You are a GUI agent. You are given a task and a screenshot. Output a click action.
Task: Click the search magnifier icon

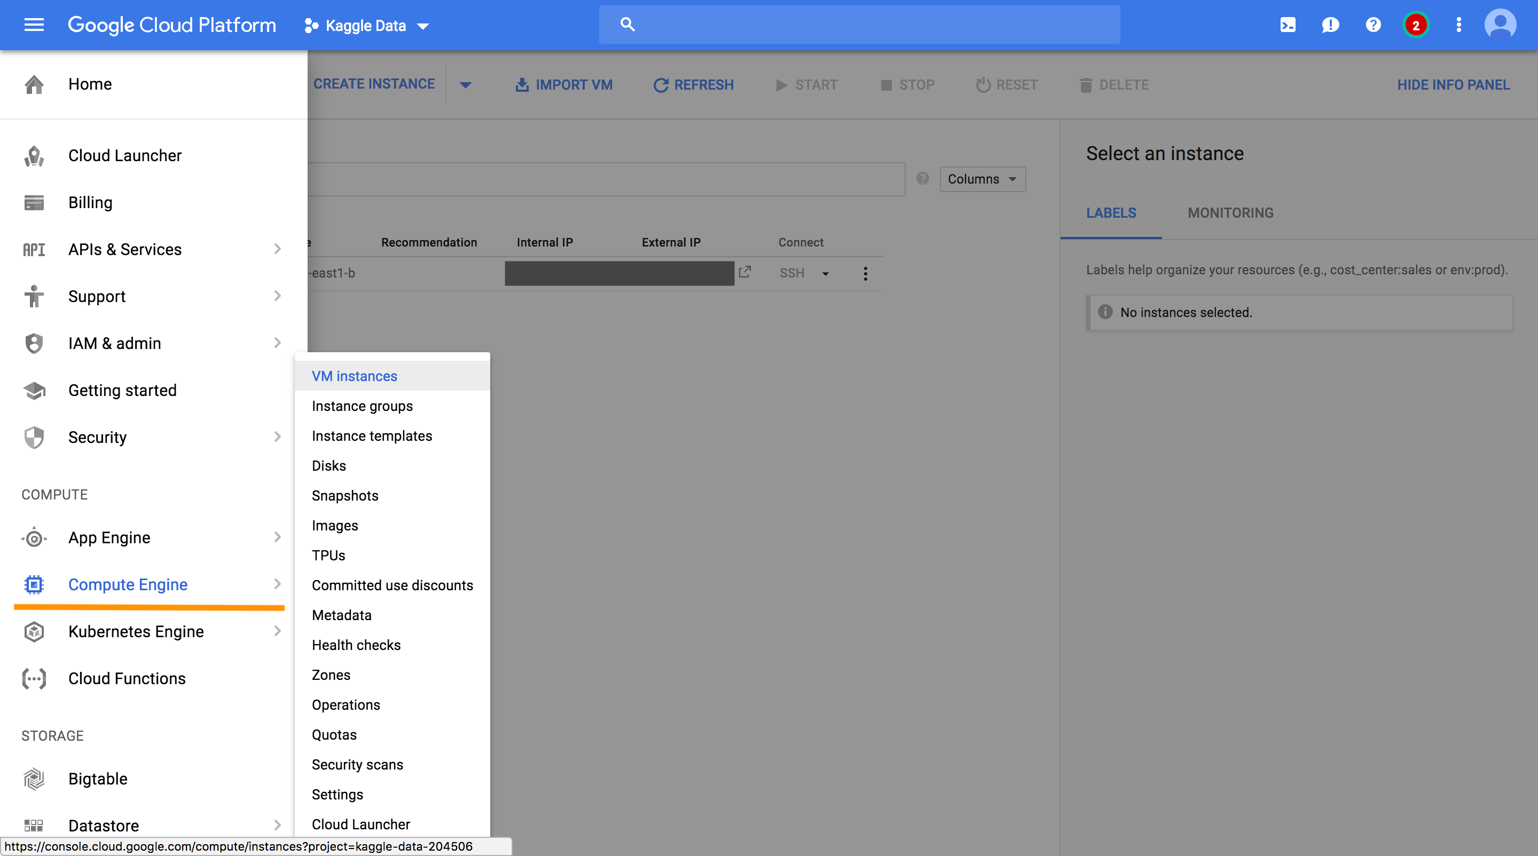627,25
